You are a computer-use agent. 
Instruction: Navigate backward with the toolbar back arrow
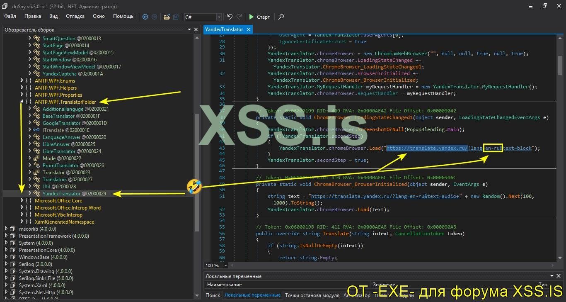145,17
